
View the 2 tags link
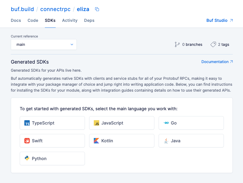coord(220,44)
